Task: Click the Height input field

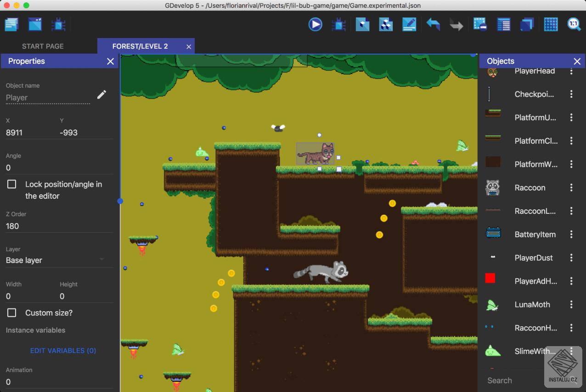Action: pos(86,297)
